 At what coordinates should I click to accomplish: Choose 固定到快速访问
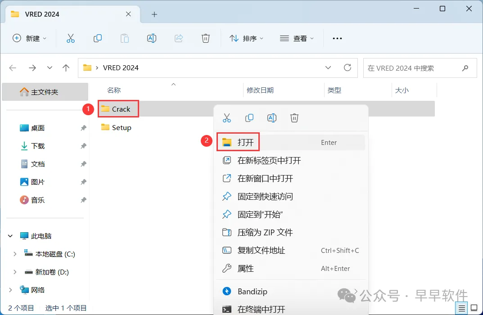tap(291, 197)
